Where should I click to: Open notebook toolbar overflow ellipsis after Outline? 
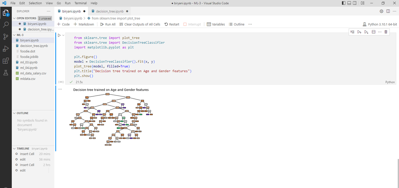[250, 24]
